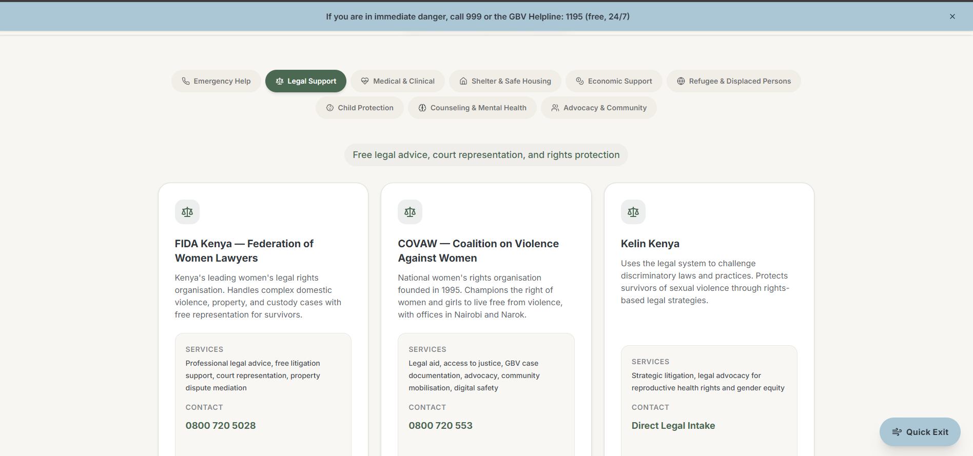
Task: Click the brain icon in Counseling & Mental Health
Action: [x=422, y=108]
